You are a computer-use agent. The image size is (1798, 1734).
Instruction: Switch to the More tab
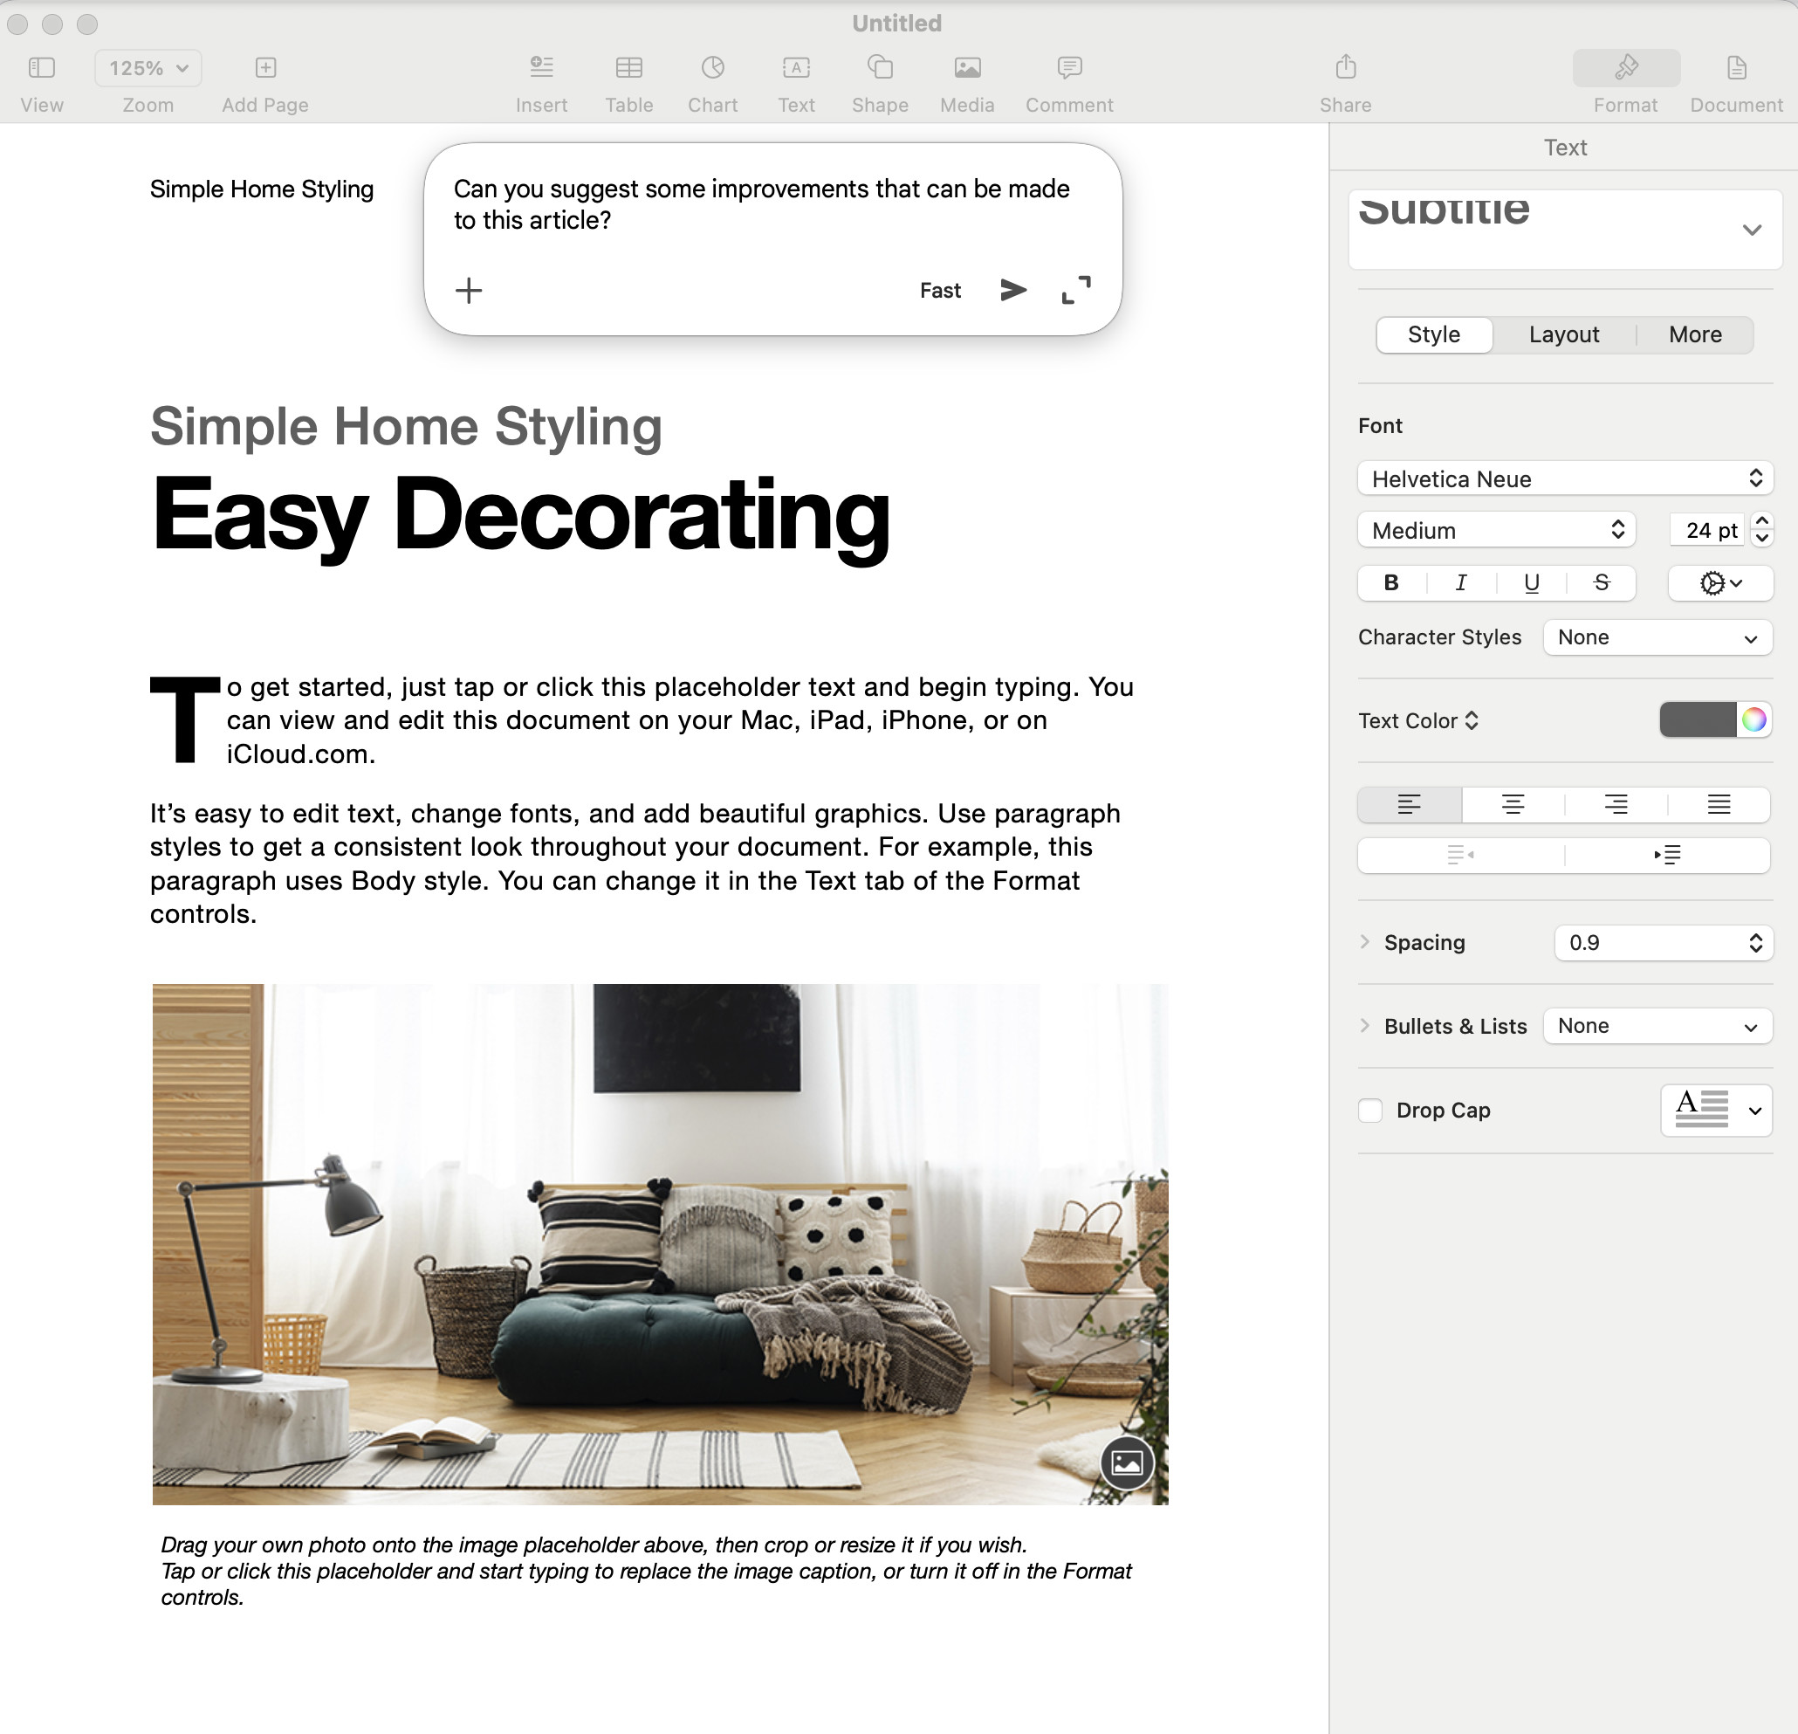tap(1694, 334)
